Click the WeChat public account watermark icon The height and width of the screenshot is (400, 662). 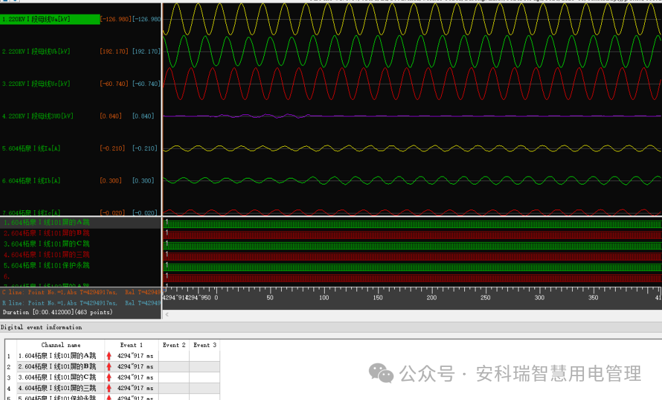(x=380, y=374)
